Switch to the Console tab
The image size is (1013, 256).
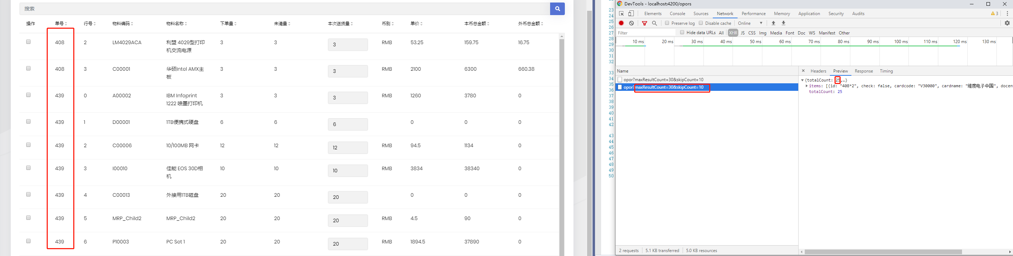[677, 14]
